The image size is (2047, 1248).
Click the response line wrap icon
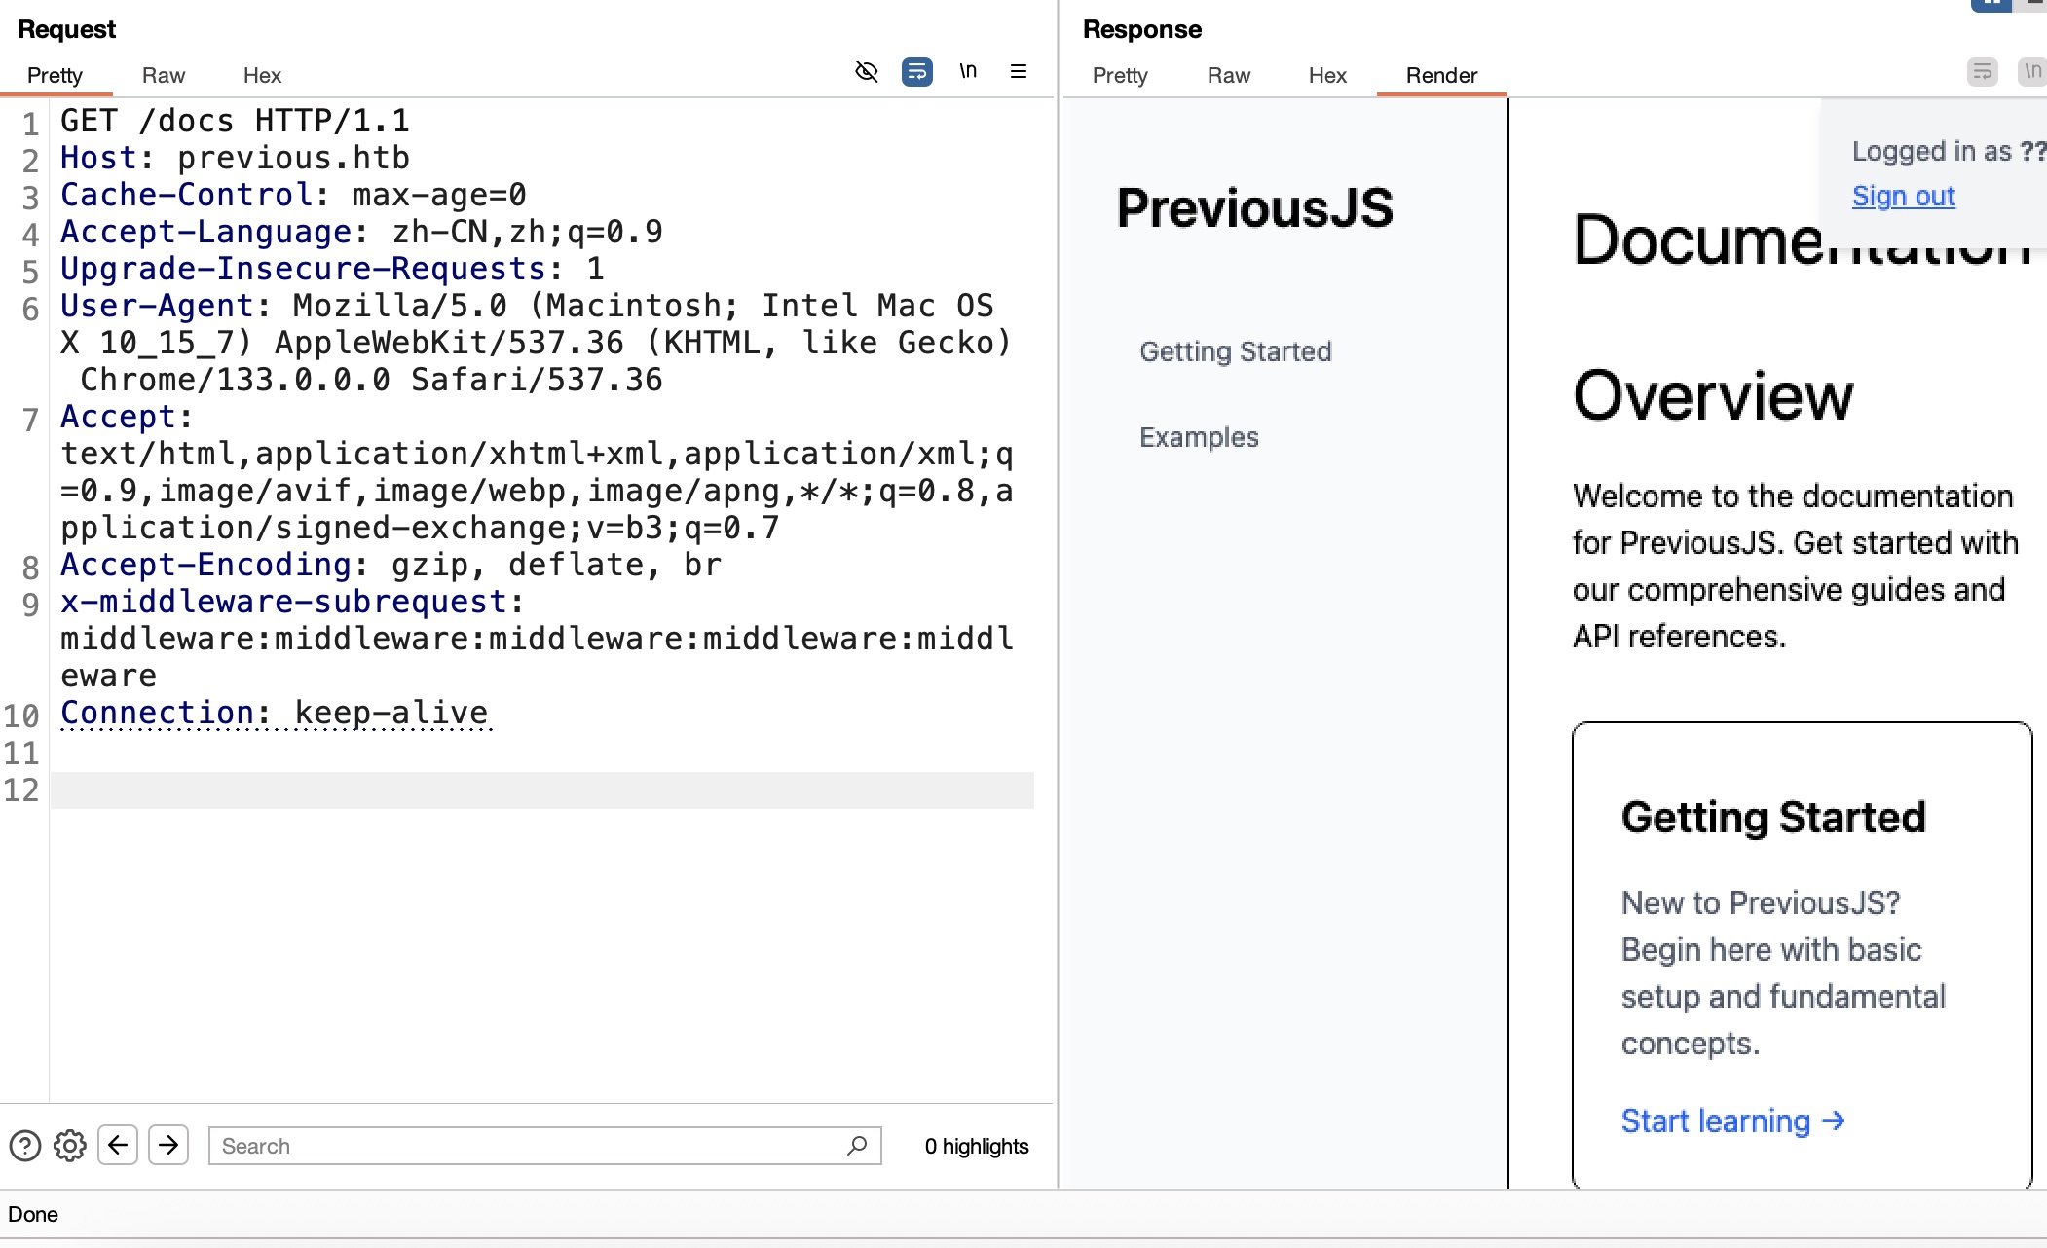(1982, 71)
